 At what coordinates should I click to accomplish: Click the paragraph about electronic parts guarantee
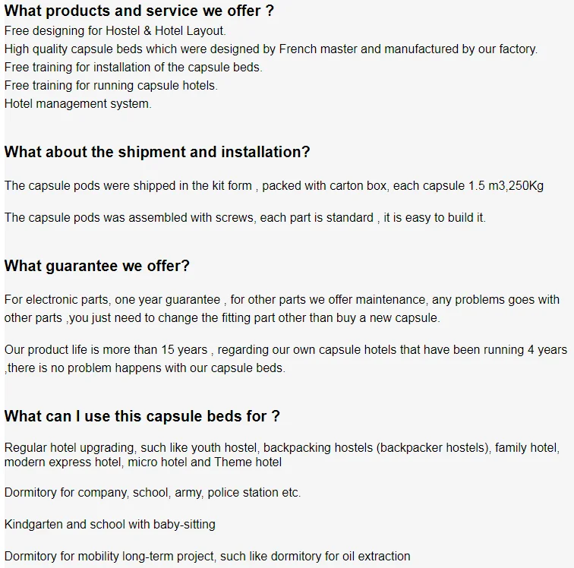pyautogui.click(x=282, y=308)
